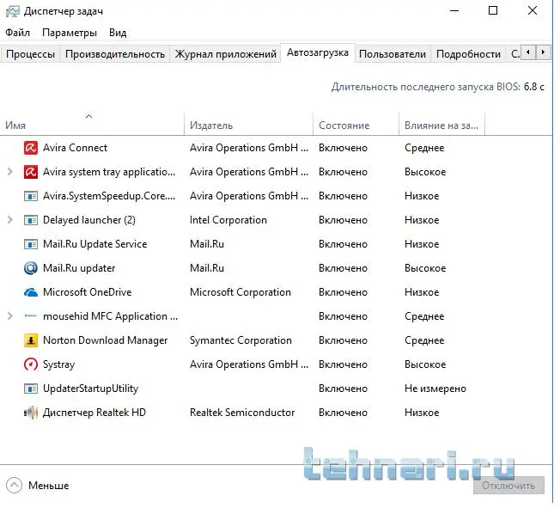
Task: Switch to the Журнал приложений tab
Action: coord(225,54)
